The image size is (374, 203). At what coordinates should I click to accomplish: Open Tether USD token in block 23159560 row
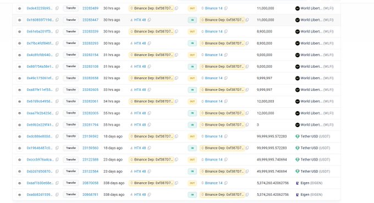pos(309,148)
